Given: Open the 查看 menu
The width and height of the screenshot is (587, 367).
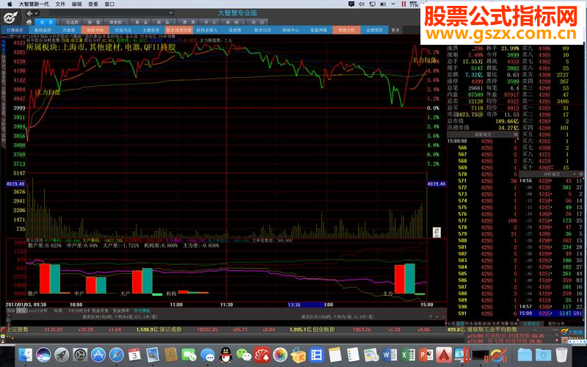Looking at the screenshot, I should (93, 4).
